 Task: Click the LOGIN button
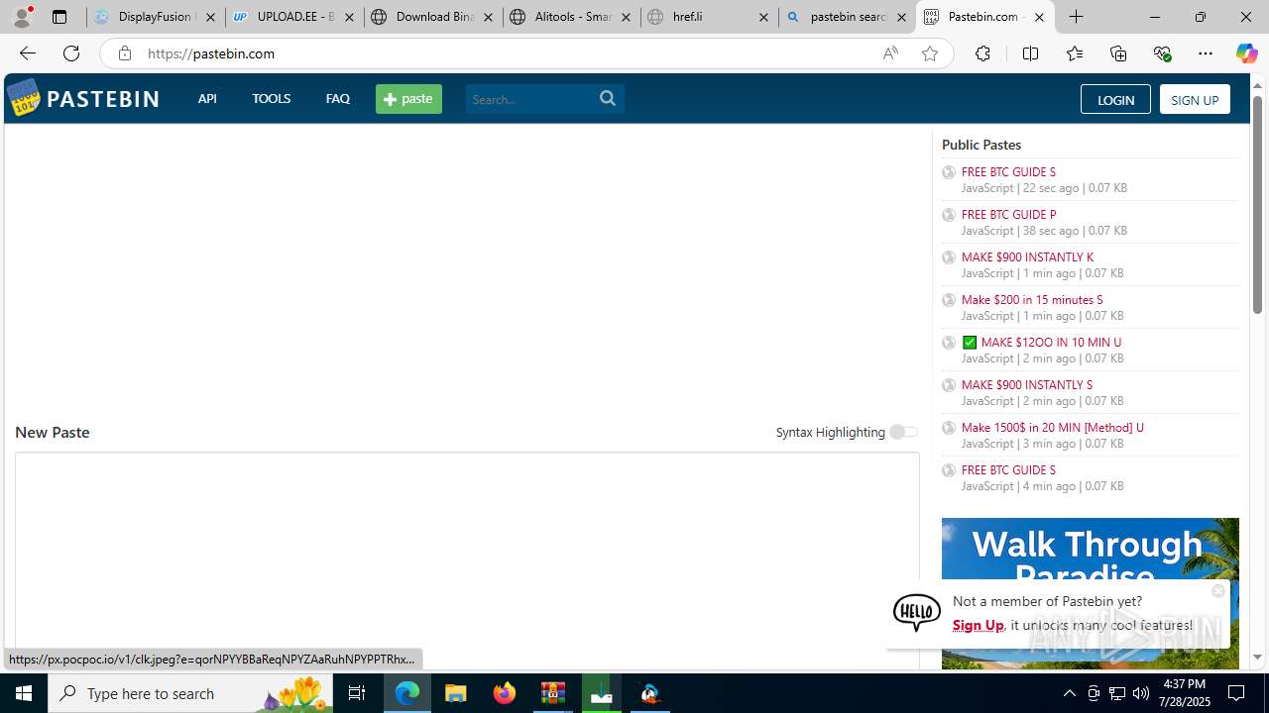1115,99
